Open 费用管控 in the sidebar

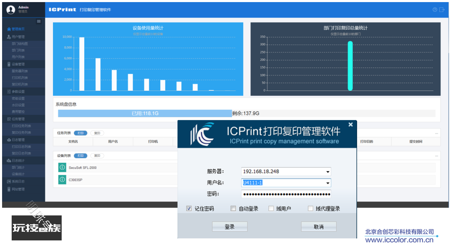pos(18,112)
